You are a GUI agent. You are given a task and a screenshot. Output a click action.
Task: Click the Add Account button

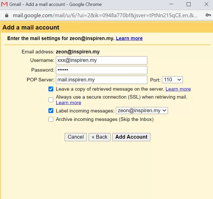[131, 137]
